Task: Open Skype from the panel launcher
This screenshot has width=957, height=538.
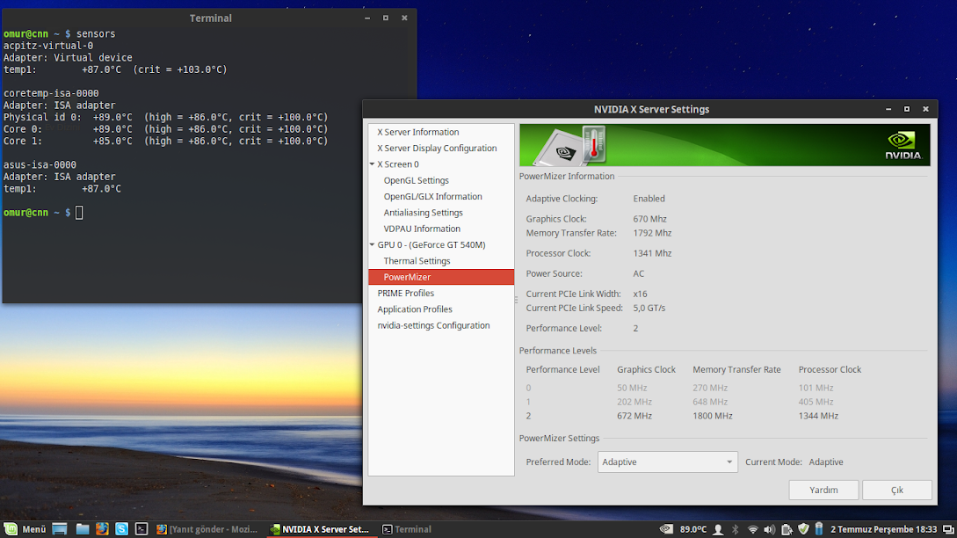Action: click(121, 529)
